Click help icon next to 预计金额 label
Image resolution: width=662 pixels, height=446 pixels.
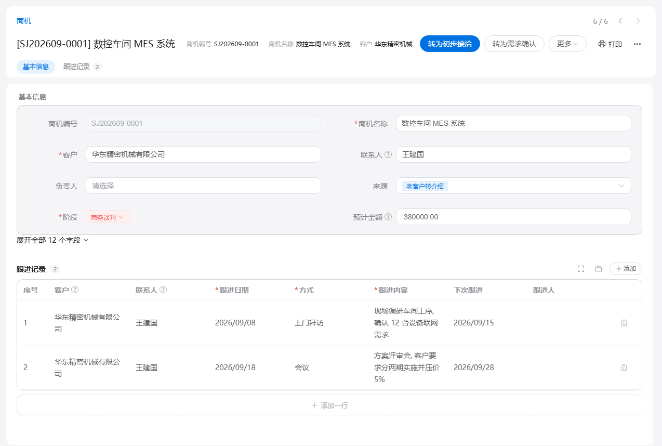(388, 217)
